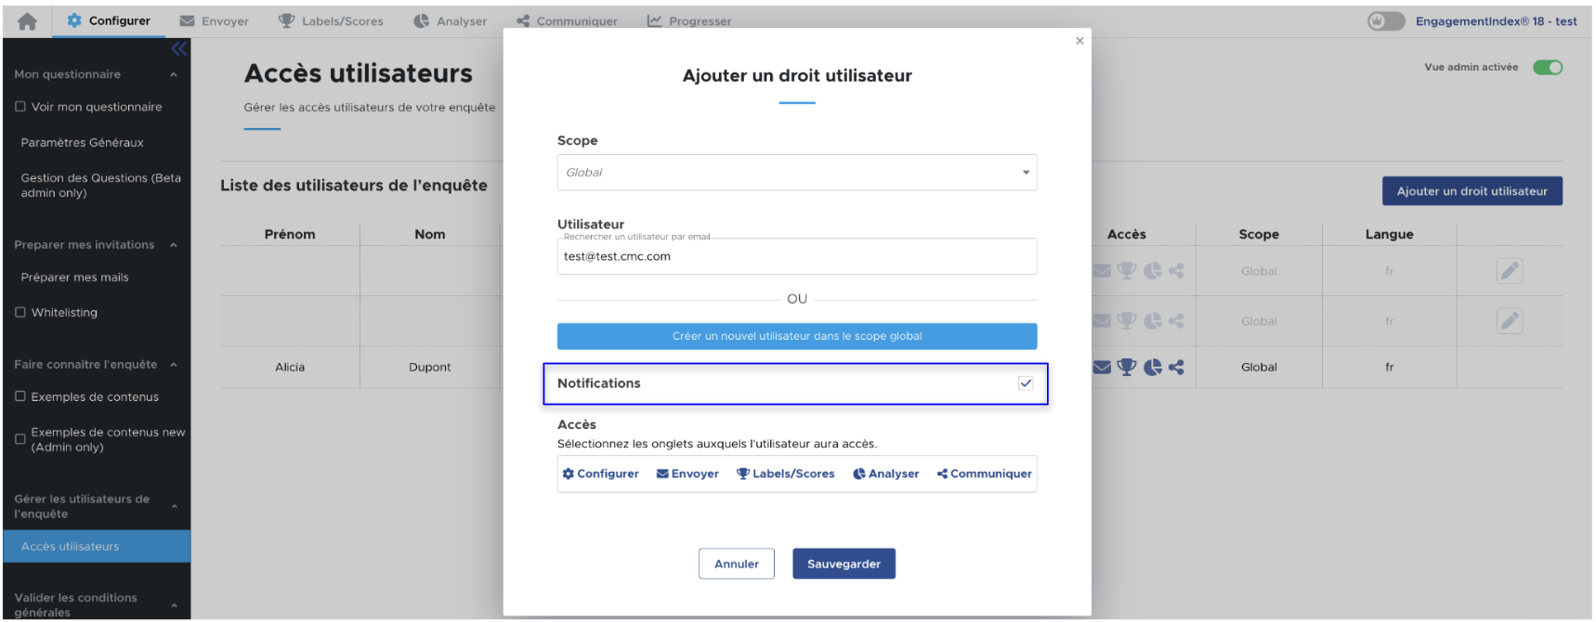
Task: Click the Annuler button
Action: (736, 564)
